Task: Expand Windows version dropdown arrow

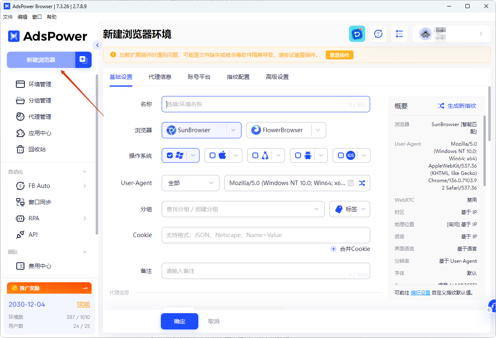Action: [193, 155]
